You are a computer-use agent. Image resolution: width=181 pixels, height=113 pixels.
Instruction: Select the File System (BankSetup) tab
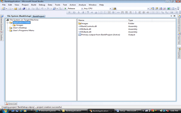coord(19,16)
